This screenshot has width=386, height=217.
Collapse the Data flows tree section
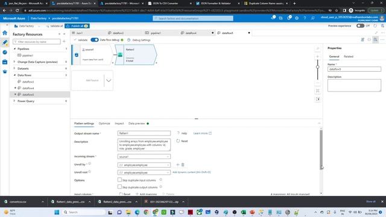pos(14,75)
